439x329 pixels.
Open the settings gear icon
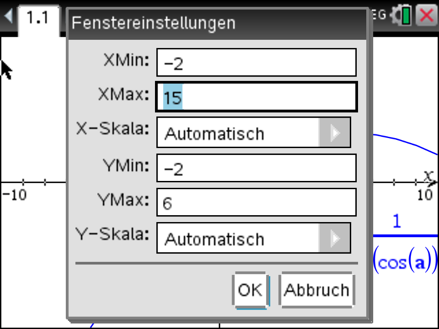pyautogui.click(x=395, y=16)
